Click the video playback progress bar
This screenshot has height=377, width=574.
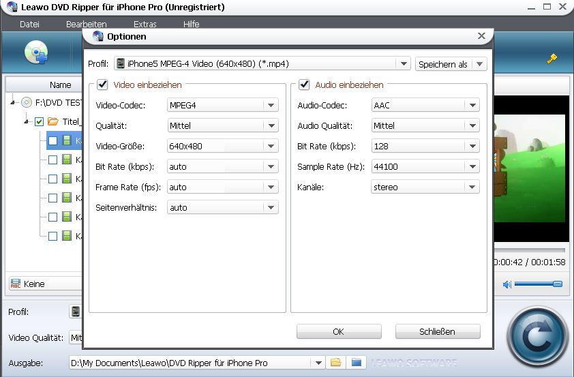point(529,250)
